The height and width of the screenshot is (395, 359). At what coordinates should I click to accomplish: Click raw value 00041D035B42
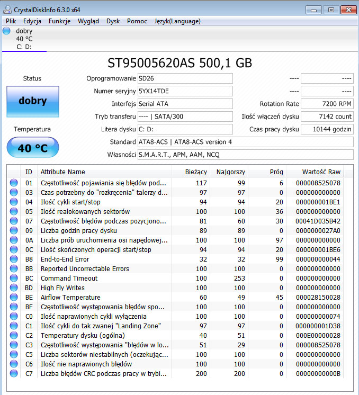318,221
